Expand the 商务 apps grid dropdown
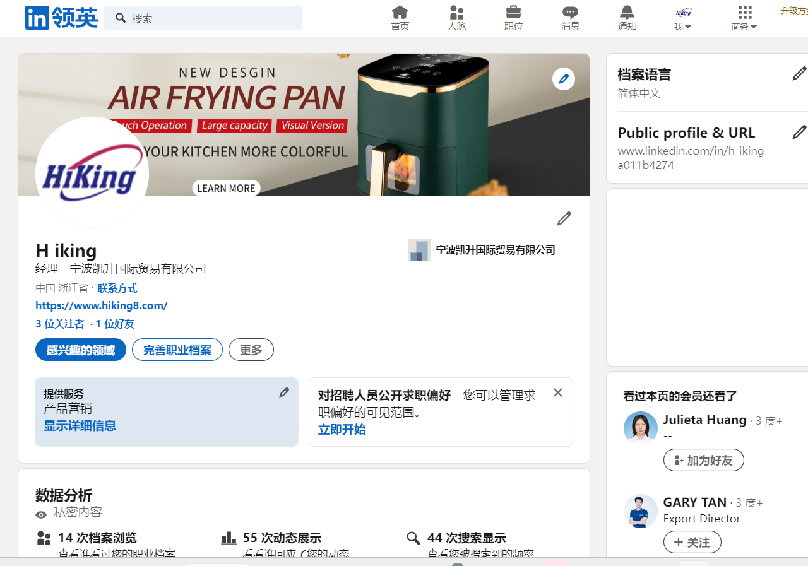The width and height of the screenshot is (808, 566). pos(744,18)
